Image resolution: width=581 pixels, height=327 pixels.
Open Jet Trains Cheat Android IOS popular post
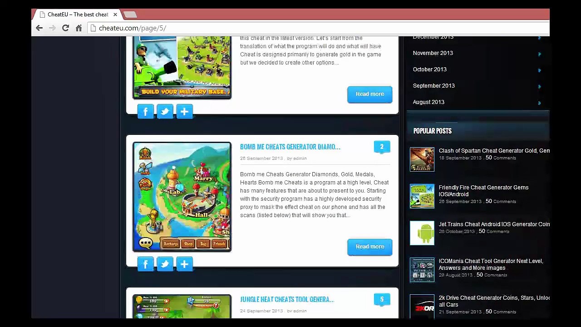494,224
